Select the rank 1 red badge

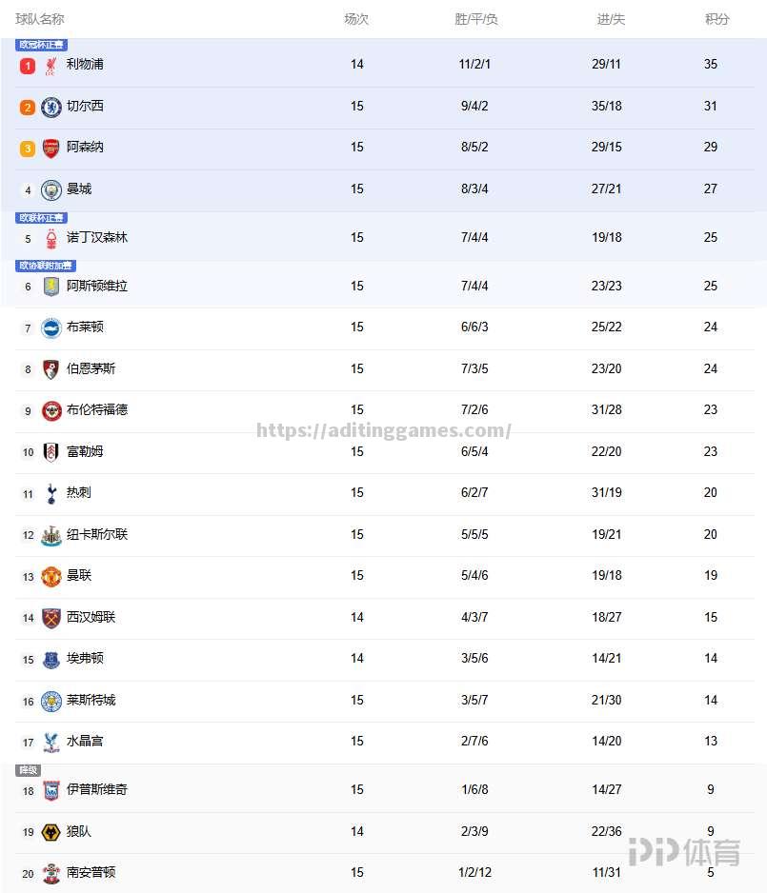[28, 66]
